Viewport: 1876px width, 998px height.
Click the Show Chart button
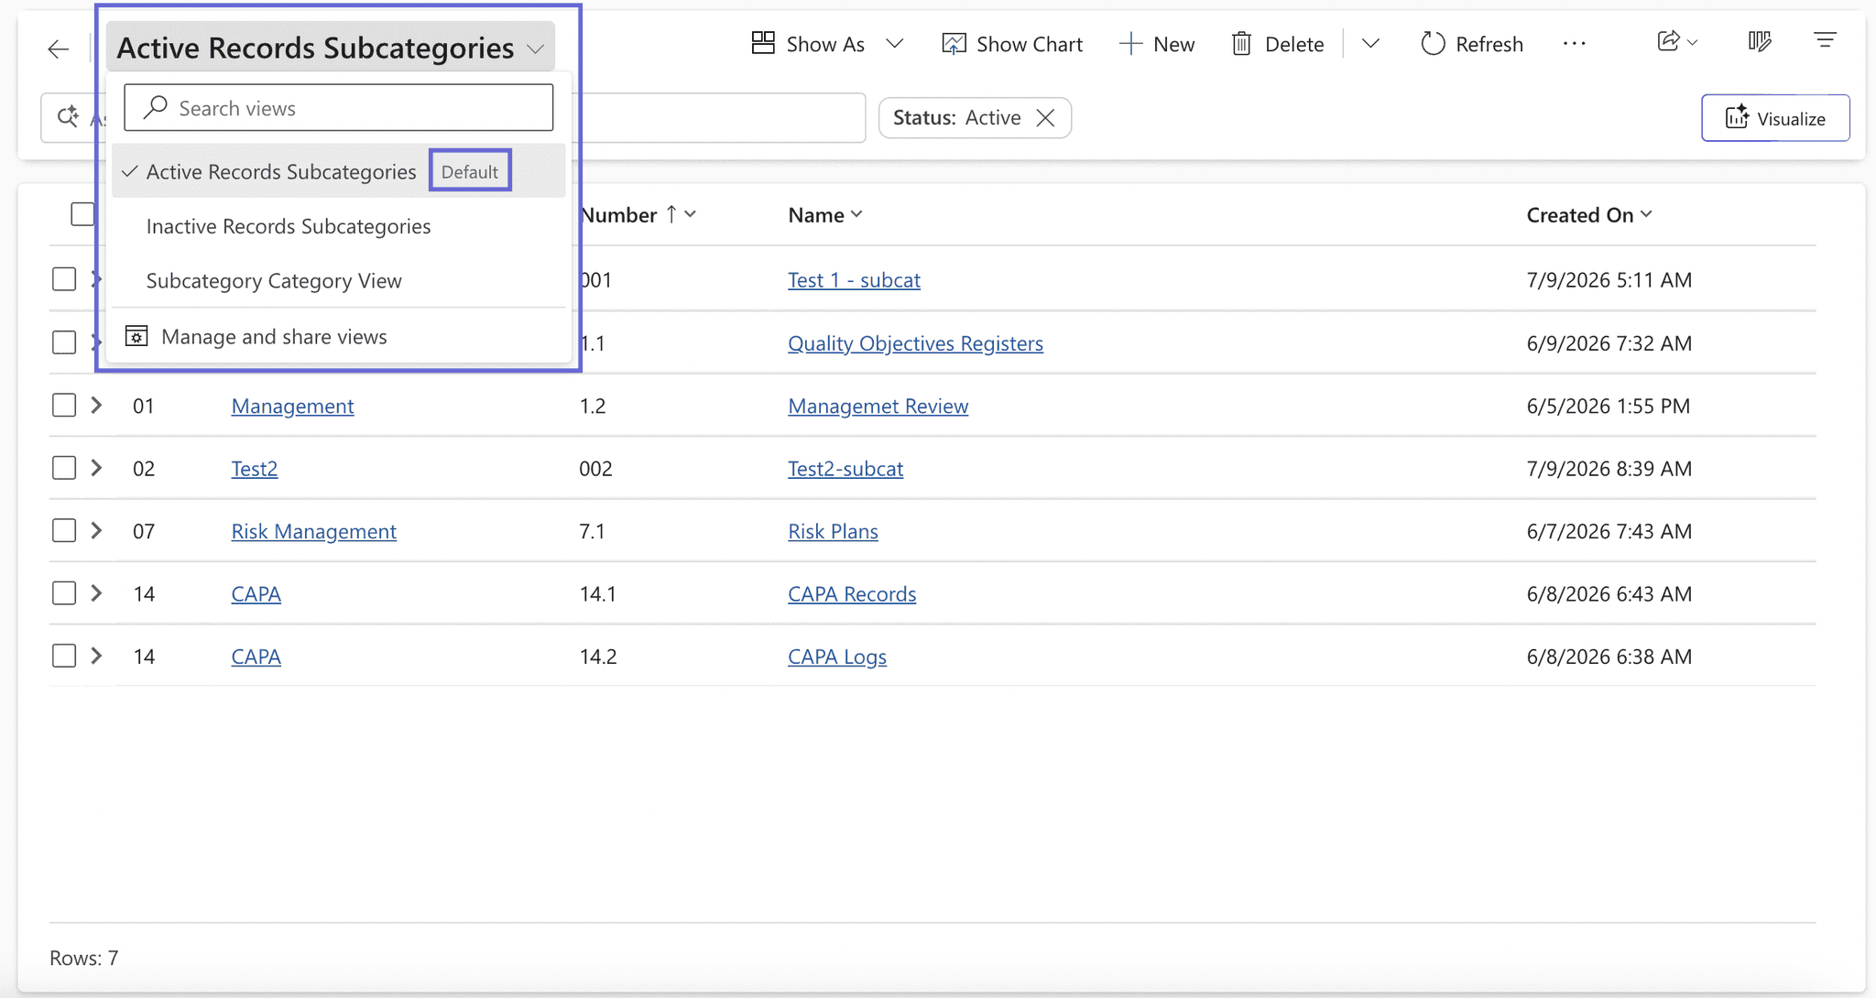point(1012,44)
